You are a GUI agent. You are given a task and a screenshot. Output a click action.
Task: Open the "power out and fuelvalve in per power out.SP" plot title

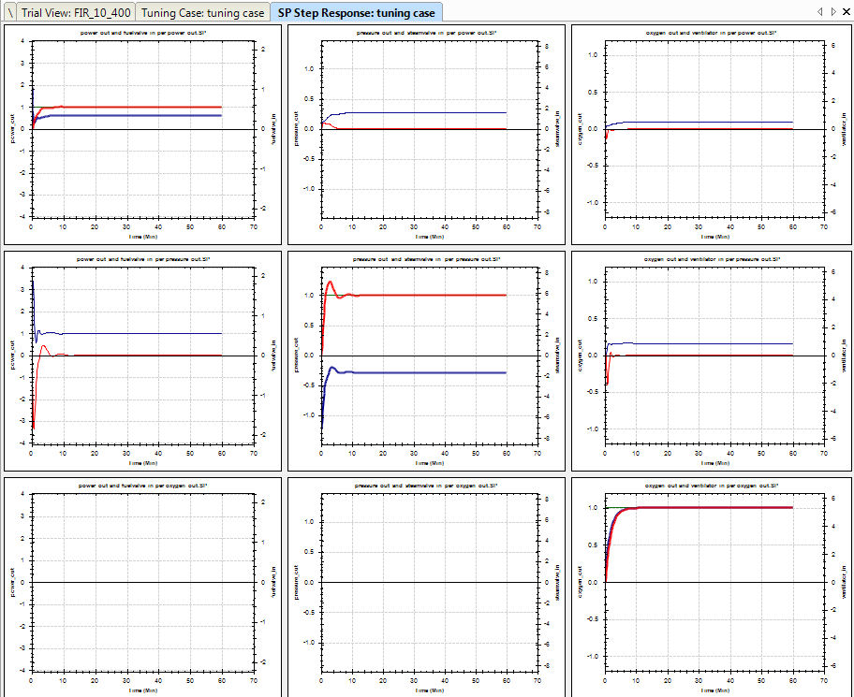(x=141, y=34)
